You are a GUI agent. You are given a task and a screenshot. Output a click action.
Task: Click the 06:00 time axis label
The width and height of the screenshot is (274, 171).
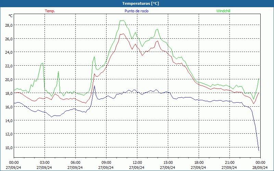coord(75,163)
